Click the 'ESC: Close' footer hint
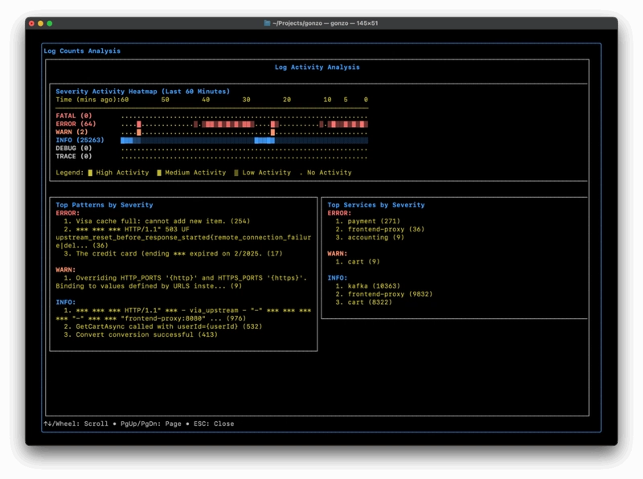Image resolution: width=643 pixels, height=479 pixels. [212, 424]
